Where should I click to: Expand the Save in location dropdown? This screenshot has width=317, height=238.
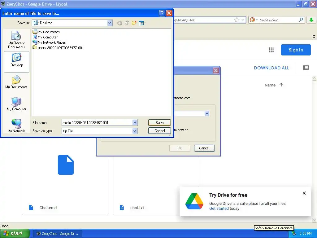(110, 23)
